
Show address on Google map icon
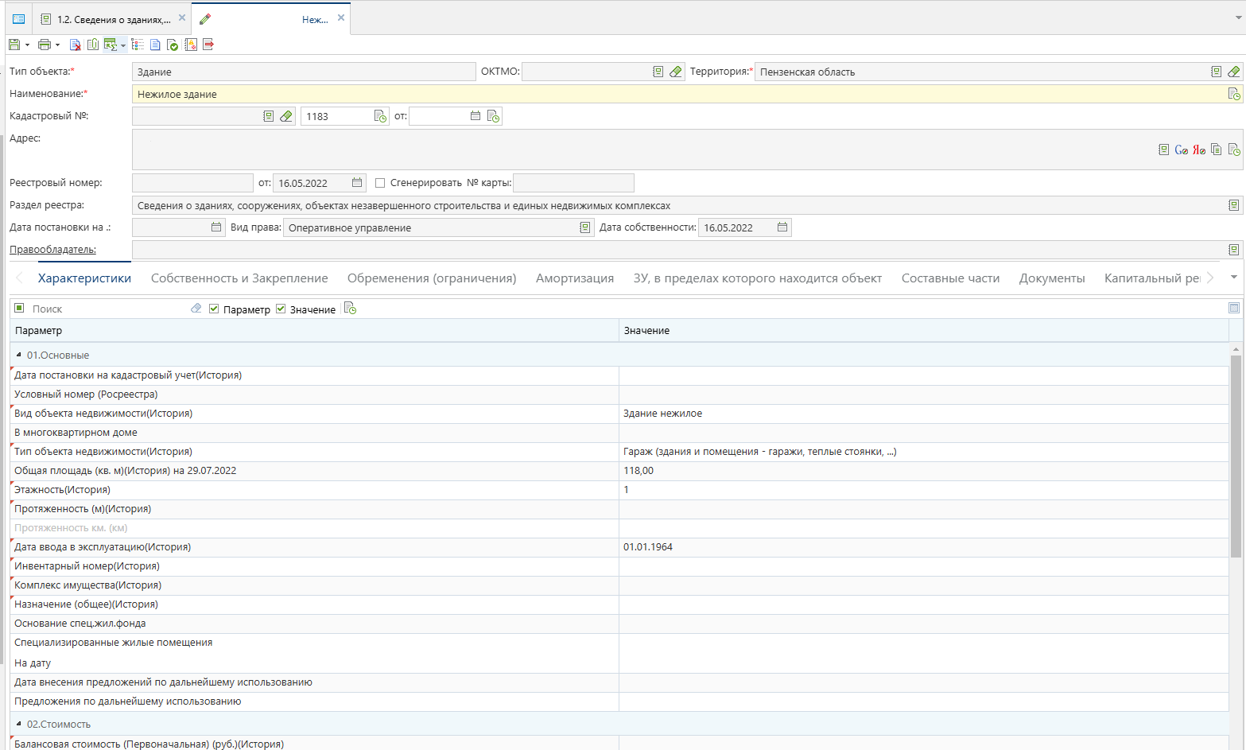[1182, 150]
